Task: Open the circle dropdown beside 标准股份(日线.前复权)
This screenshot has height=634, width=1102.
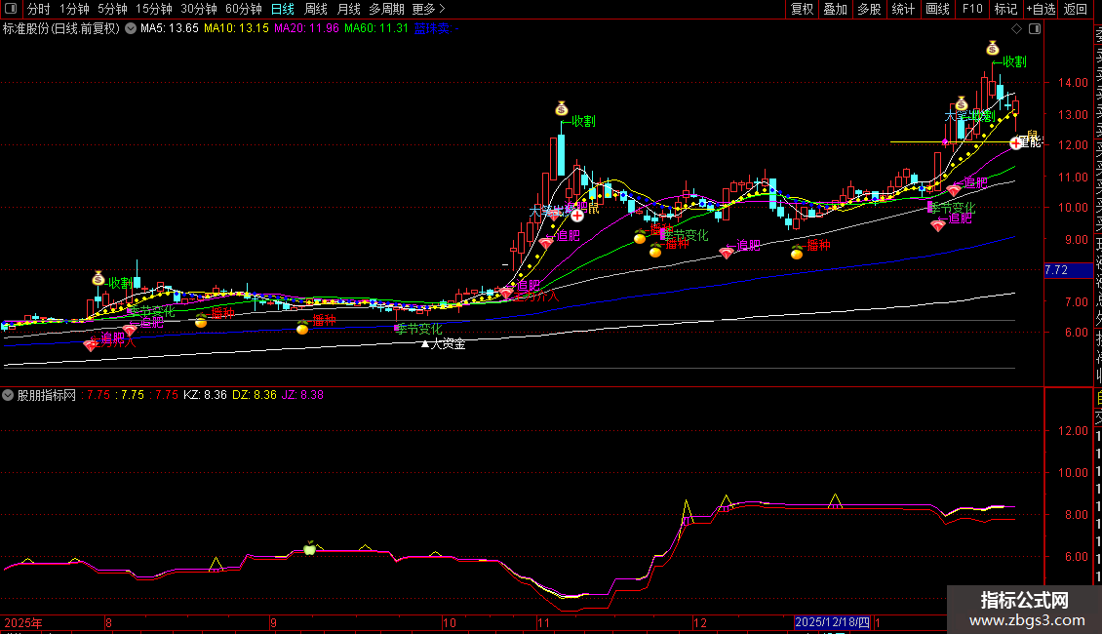Action: 131,29
